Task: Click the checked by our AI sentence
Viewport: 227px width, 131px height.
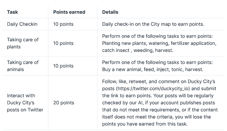Action: click(143, 103)
